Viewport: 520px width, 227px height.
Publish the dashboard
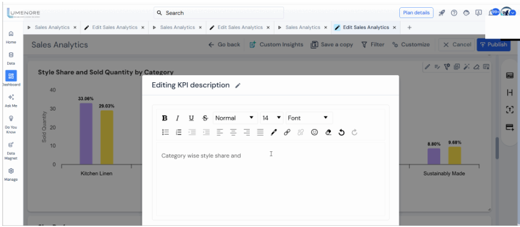point(494,44)
